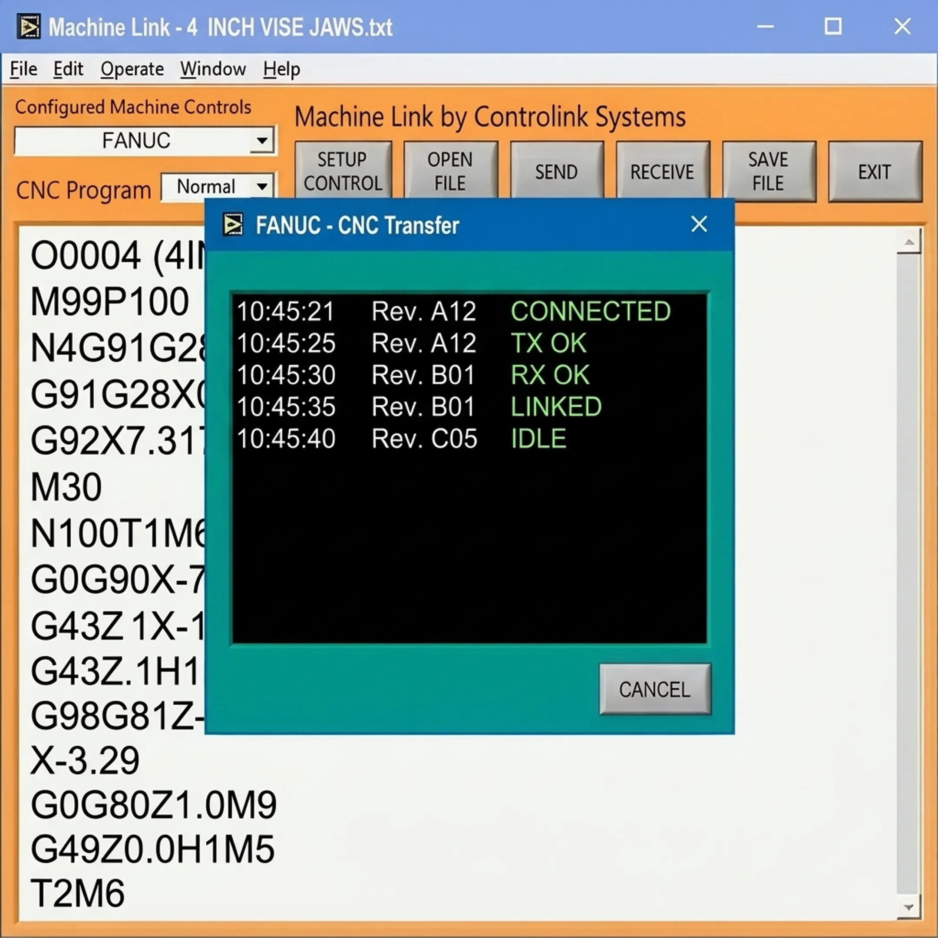Click the FANUC combo box field
The height and width of the screenshot is (938, 938).
click(x=145, y=141)
